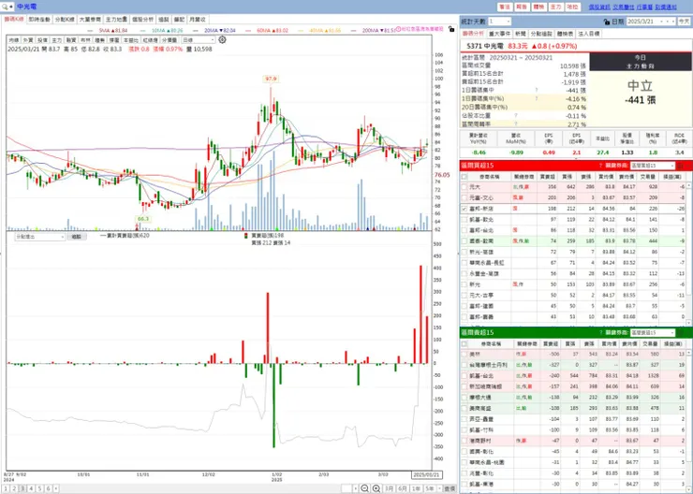Check the 元大 row checkbox in buy table
Image resolution: width=693 pixels, height=494 pixels.
464,187
